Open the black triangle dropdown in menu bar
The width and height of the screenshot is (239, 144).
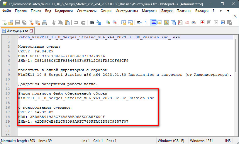(228, 11)
